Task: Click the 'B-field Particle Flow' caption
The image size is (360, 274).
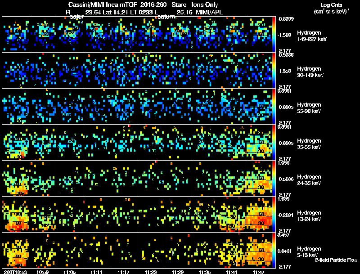Action: coord(336,260)
